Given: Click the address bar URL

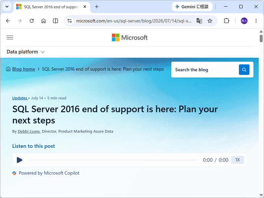Looking at the screenshot, I should tap(134, 21).
